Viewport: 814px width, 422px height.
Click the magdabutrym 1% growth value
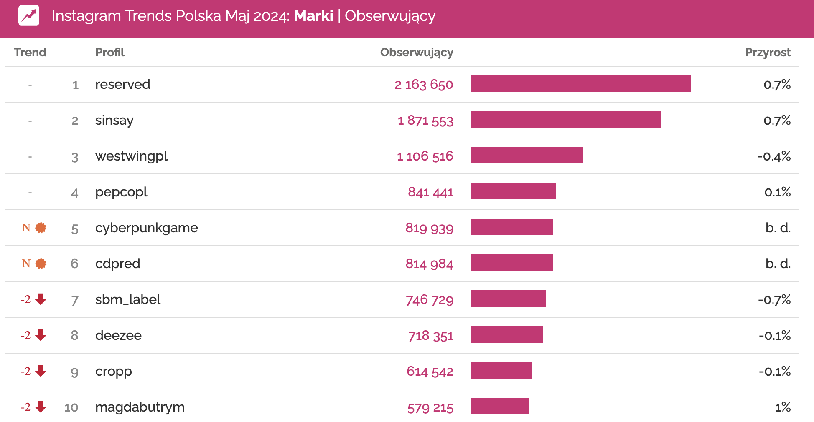tap(783, 407)
